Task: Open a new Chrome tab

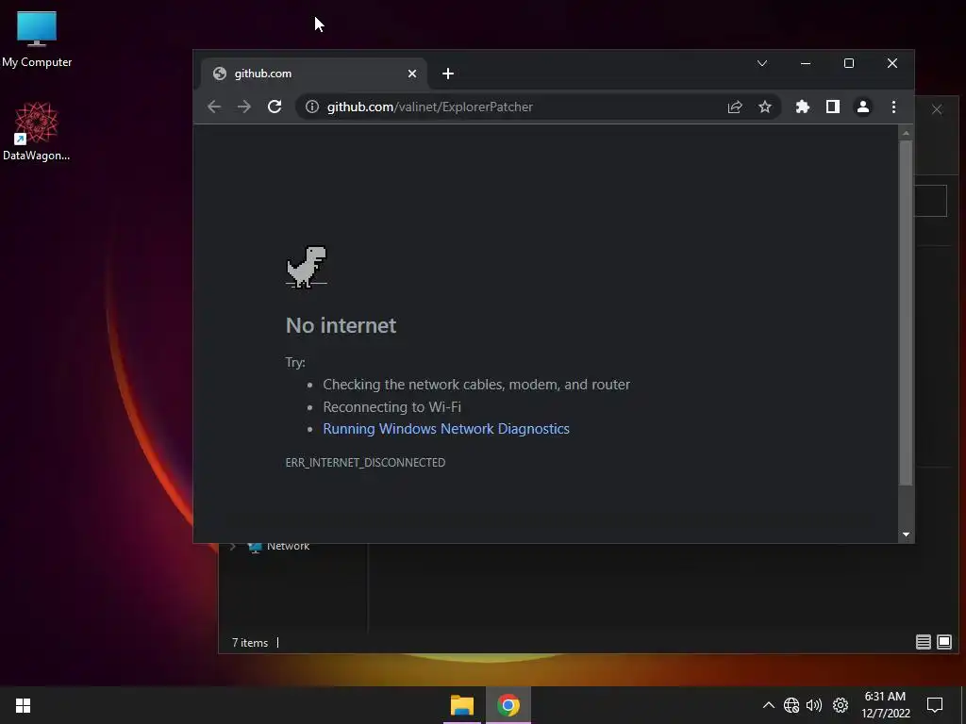Action: (448, 74)
